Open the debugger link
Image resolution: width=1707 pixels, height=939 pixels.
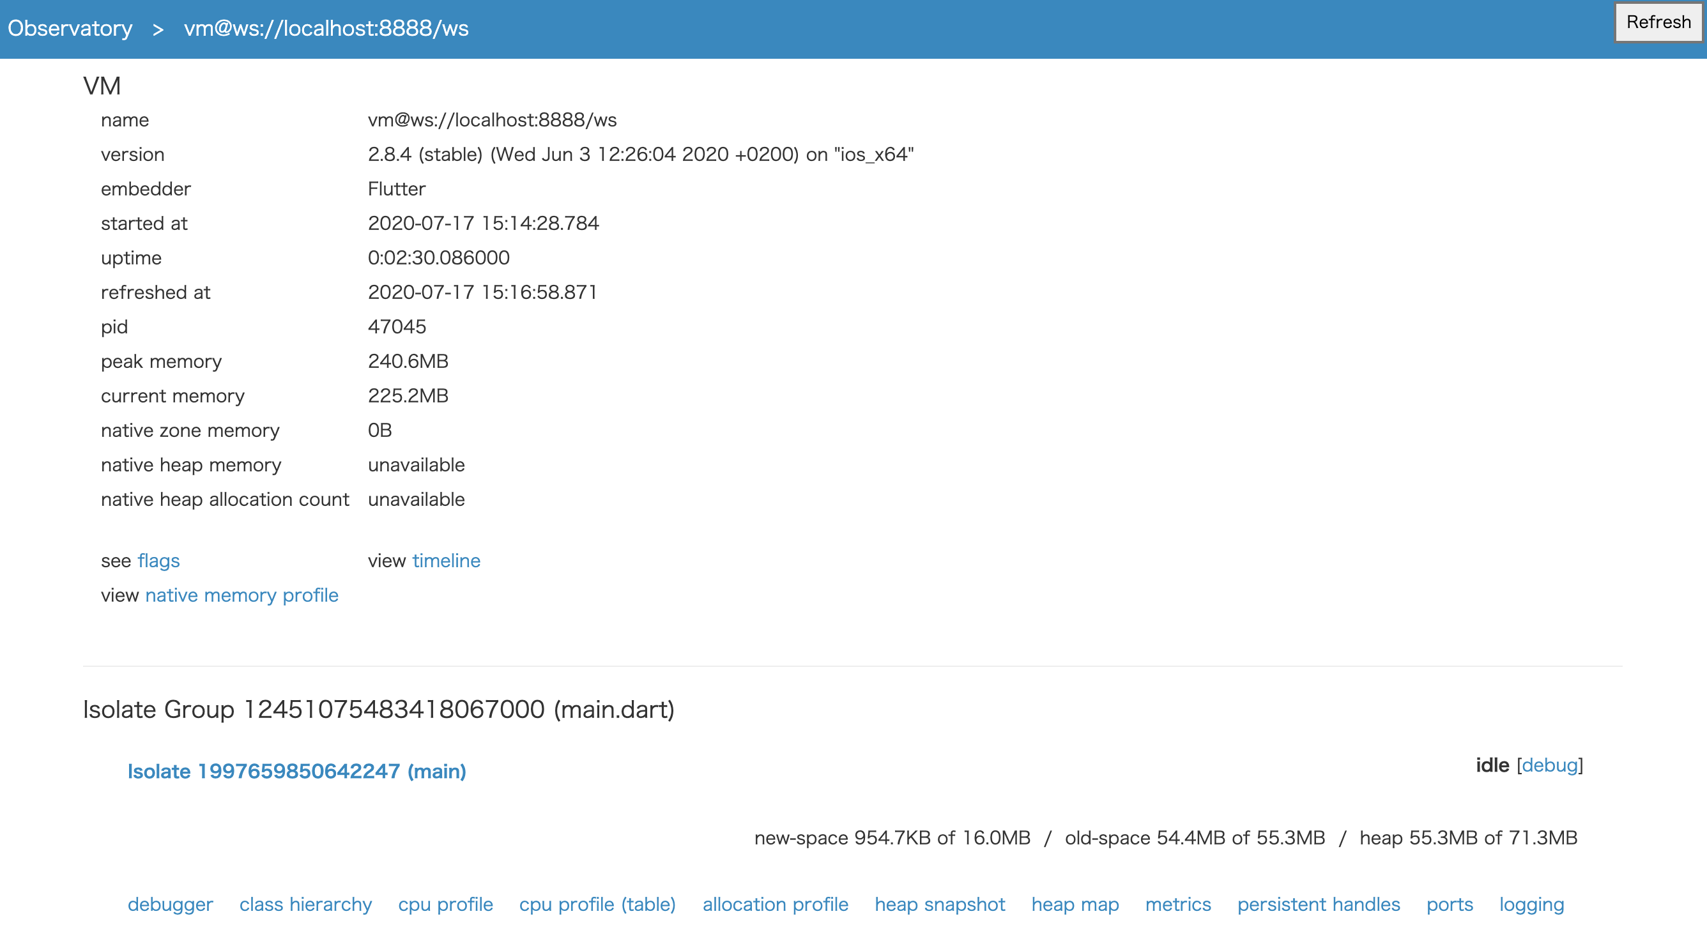(x=171, y=905)
